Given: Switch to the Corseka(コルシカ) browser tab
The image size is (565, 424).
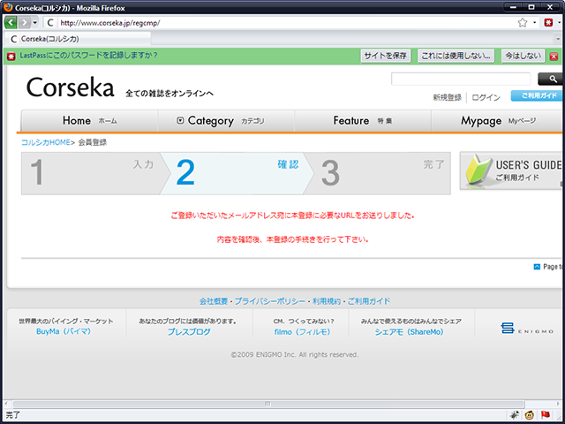Looking at the screenshot, I should (x=78, y=39).
